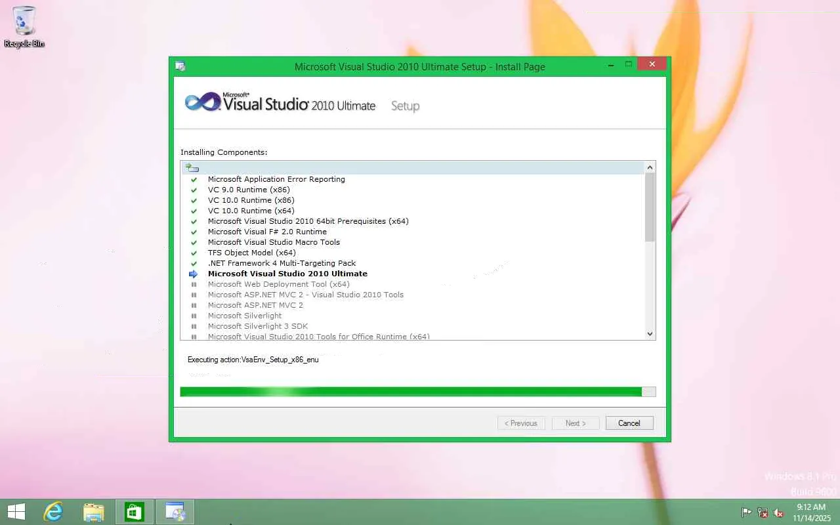Select the plain 'Microsoft Silverlight' row text
The width and height of the screenshot is (840, 525).
[245, 316]
